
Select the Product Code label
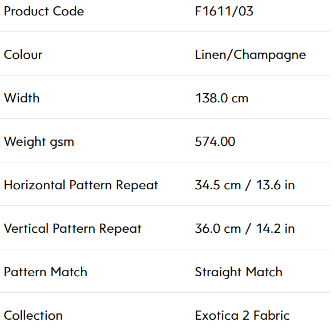point(44,11)
